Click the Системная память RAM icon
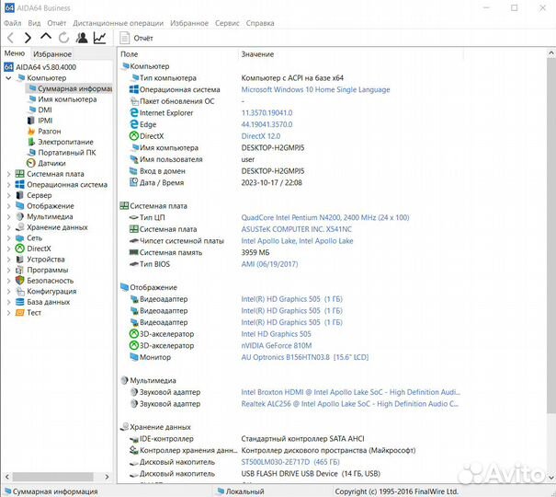Viewport: 556px width, 497px height. pos(133,252)
